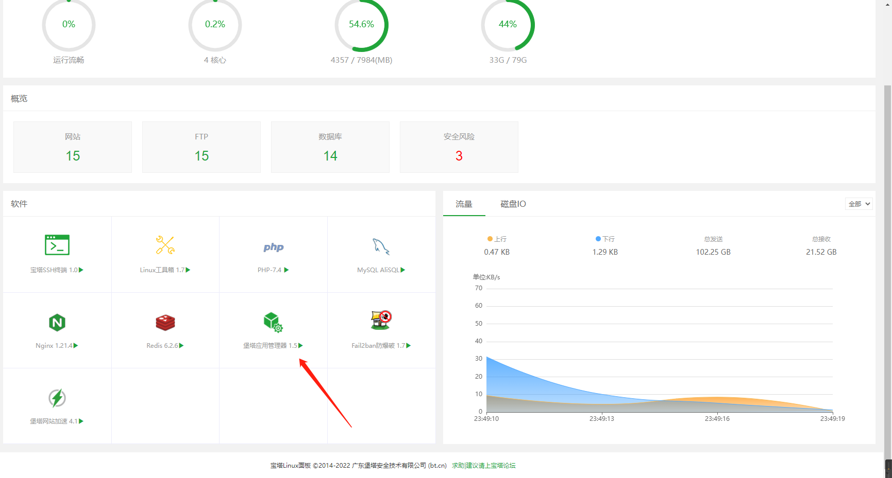The width and height of the screenshot is (892, 478).
Task: Click the MySQL dolphin icon
Action: click(x=381, y=246)
